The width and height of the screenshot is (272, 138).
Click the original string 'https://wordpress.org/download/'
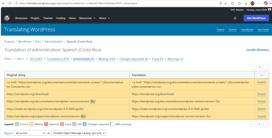28,94
